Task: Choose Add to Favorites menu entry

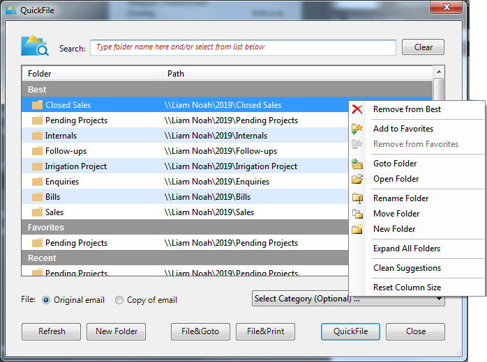Action: tap(403, 129)
